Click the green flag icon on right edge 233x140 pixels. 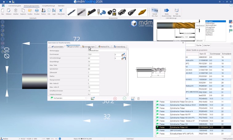pyautogui.click(x=231, y=31)
